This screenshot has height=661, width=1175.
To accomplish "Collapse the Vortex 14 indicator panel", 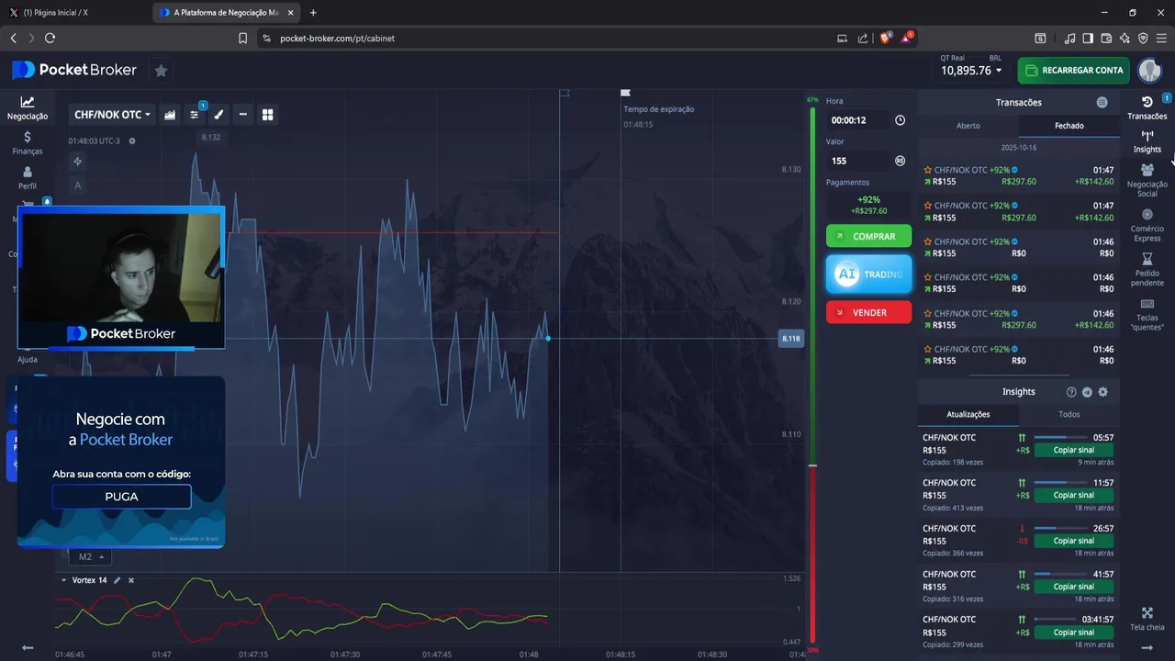I will click(x=63, y=580).
